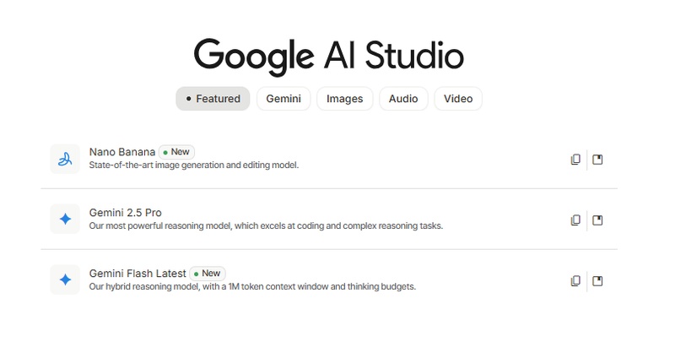Copy the Gemini Flash Latest model name

[x=575, y=281]
